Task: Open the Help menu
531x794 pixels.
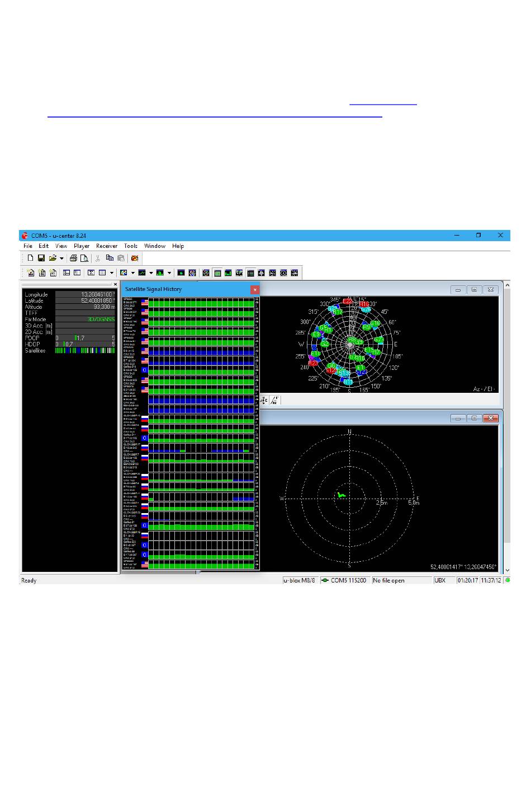Action: pos(178,246)
